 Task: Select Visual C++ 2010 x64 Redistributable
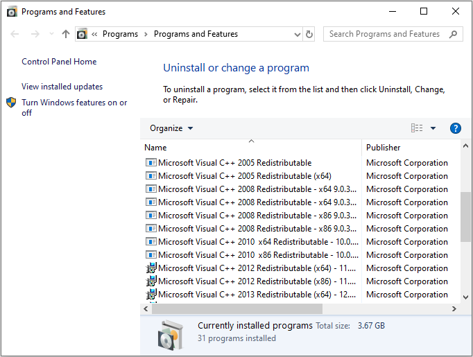[258, 242]
